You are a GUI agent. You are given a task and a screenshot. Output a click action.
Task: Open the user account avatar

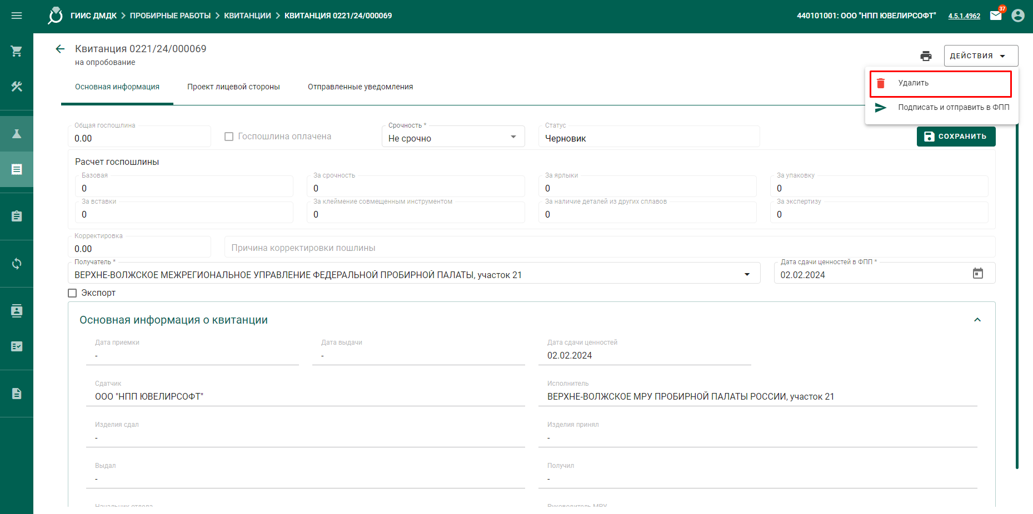click(x=1018, y=16)
